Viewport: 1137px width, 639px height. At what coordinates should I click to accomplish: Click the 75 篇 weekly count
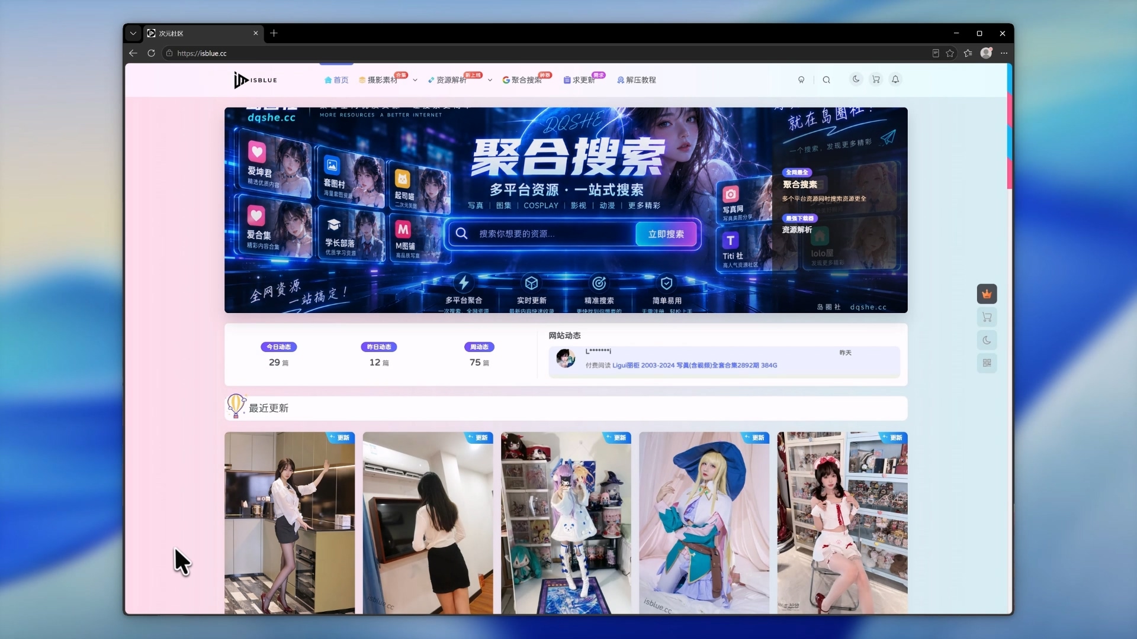[479, 363]
